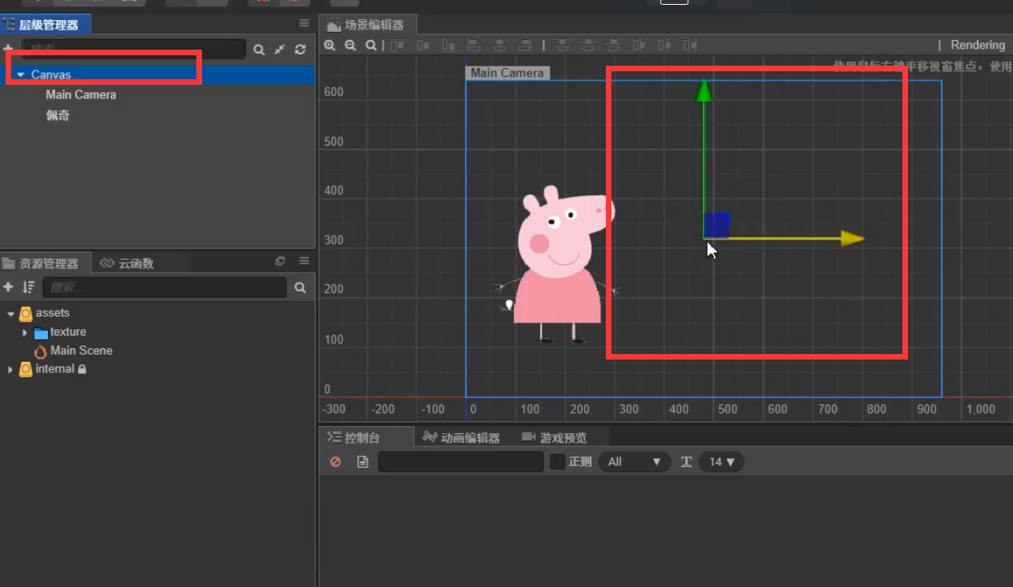Distribute nodes by horizontal centers
This screenshot has height=587, width=1013.
(x=664, y=46)
